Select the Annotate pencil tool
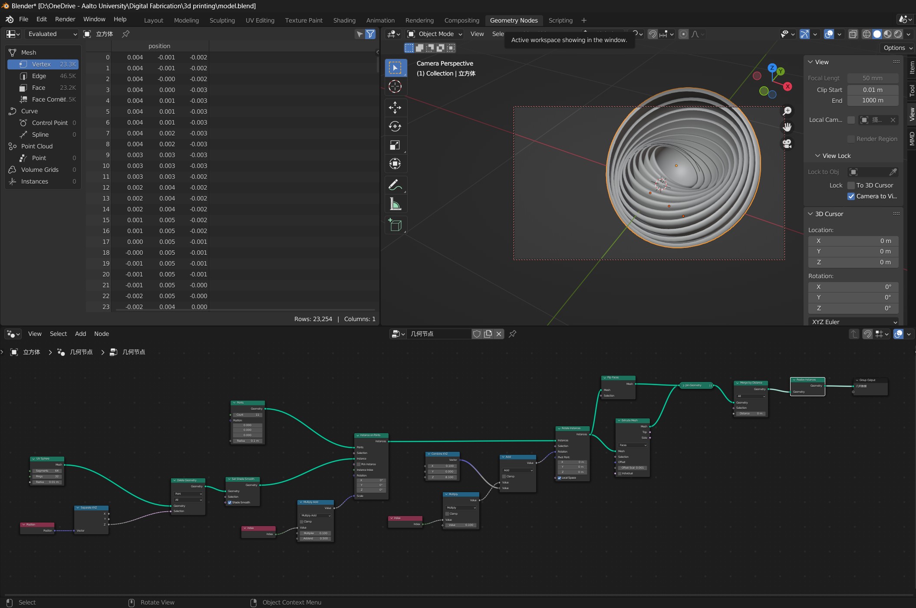The width and height of the screenshot is (916, 608). tap(395, 185)
